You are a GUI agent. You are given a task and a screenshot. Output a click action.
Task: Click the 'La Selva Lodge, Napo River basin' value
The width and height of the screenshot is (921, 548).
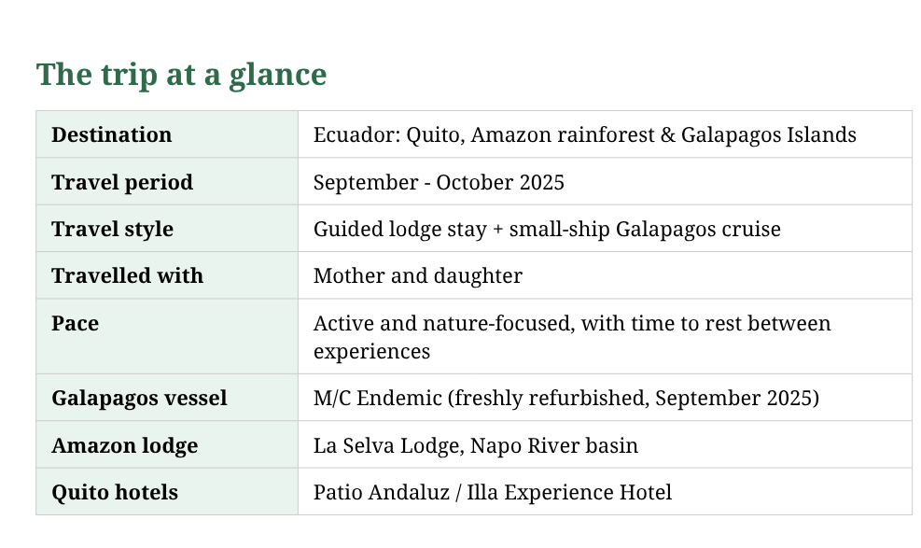click(476, 445)
